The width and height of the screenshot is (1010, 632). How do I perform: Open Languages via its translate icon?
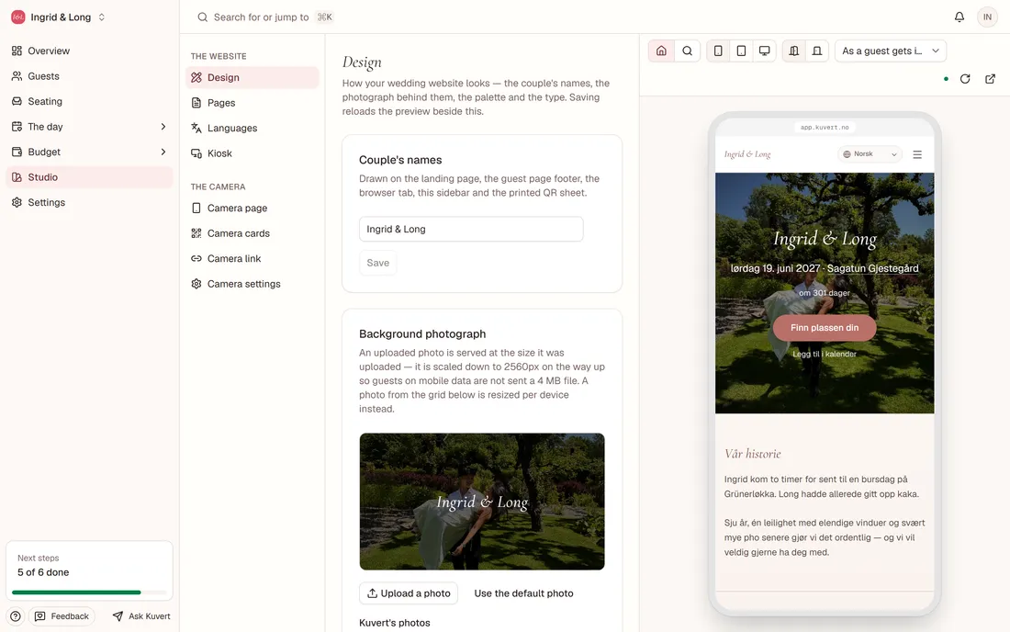click(x=196, y=128)
